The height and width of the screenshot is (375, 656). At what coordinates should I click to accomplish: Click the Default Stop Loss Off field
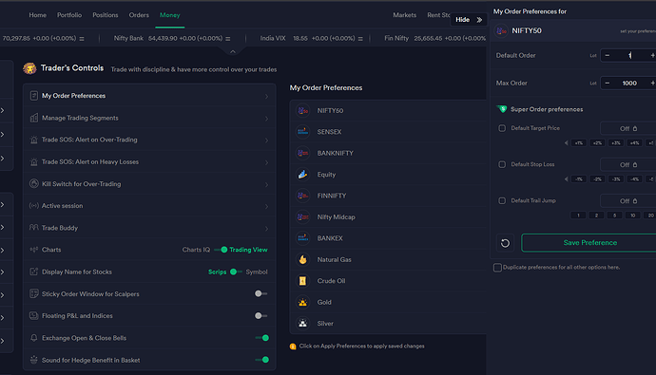pyautogui.click(x=628, y=165)
